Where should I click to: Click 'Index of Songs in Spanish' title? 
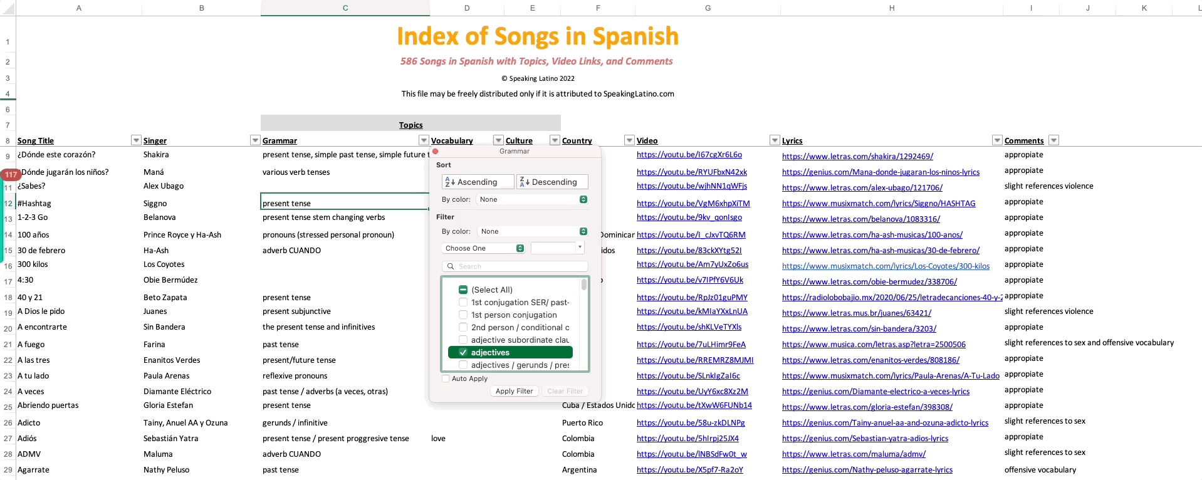tap(538, 36)
